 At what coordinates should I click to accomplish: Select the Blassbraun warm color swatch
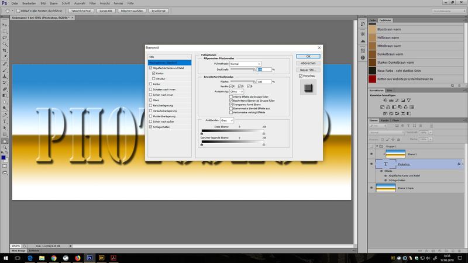pos(372,29)
